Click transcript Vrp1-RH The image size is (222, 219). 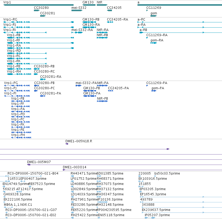pyautogui.click(x=19, y=74)
